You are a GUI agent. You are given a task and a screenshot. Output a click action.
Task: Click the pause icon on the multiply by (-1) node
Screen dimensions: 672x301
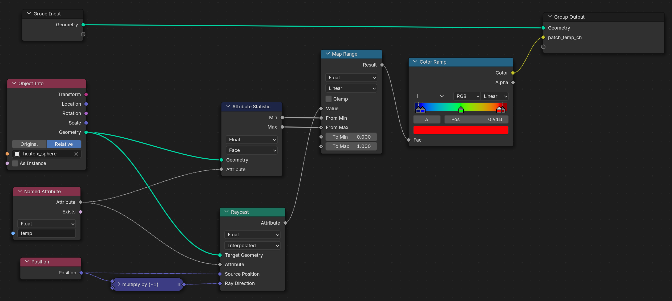click(179, 284)
